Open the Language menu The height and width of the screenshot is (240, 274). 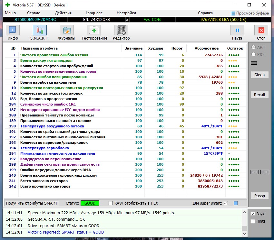click(x=94, y=13)
